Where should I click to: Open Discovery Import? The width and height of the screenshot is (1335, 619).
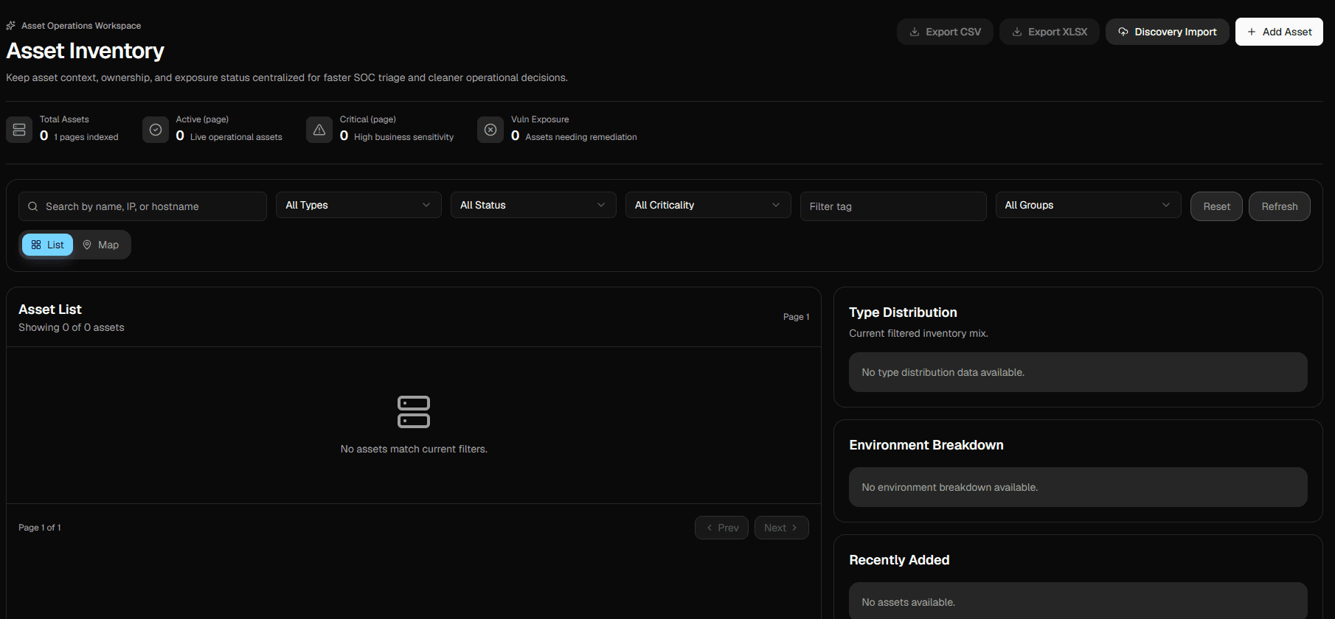1168,32
